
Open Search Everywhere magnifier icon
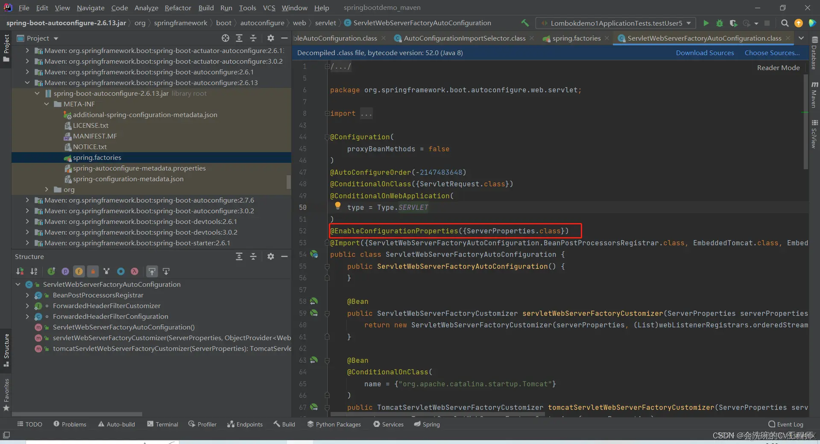coord(785,23)
